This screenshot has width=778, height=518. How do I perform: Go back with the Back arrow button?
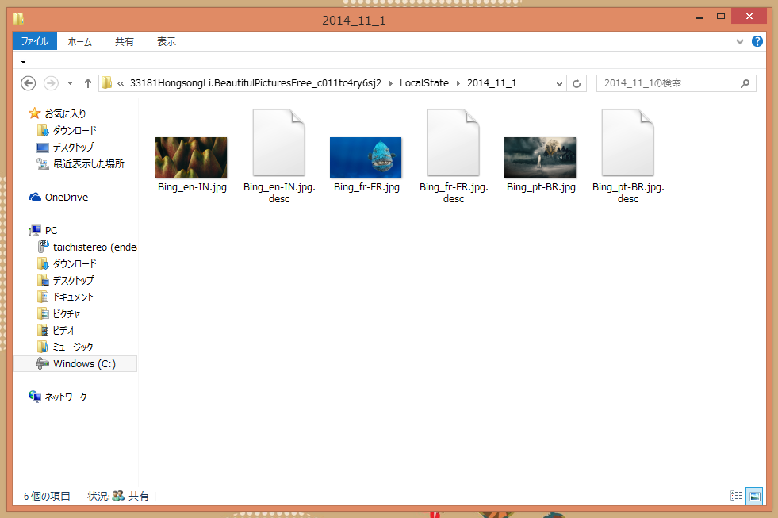click(29, 83)
